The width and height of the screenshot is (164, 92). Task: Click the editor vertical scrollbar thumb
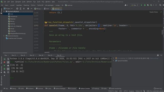[162, 32]
